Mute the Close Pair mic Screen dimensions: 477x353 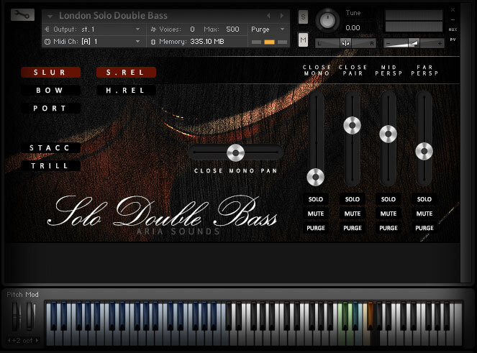(x=352, y=214)
